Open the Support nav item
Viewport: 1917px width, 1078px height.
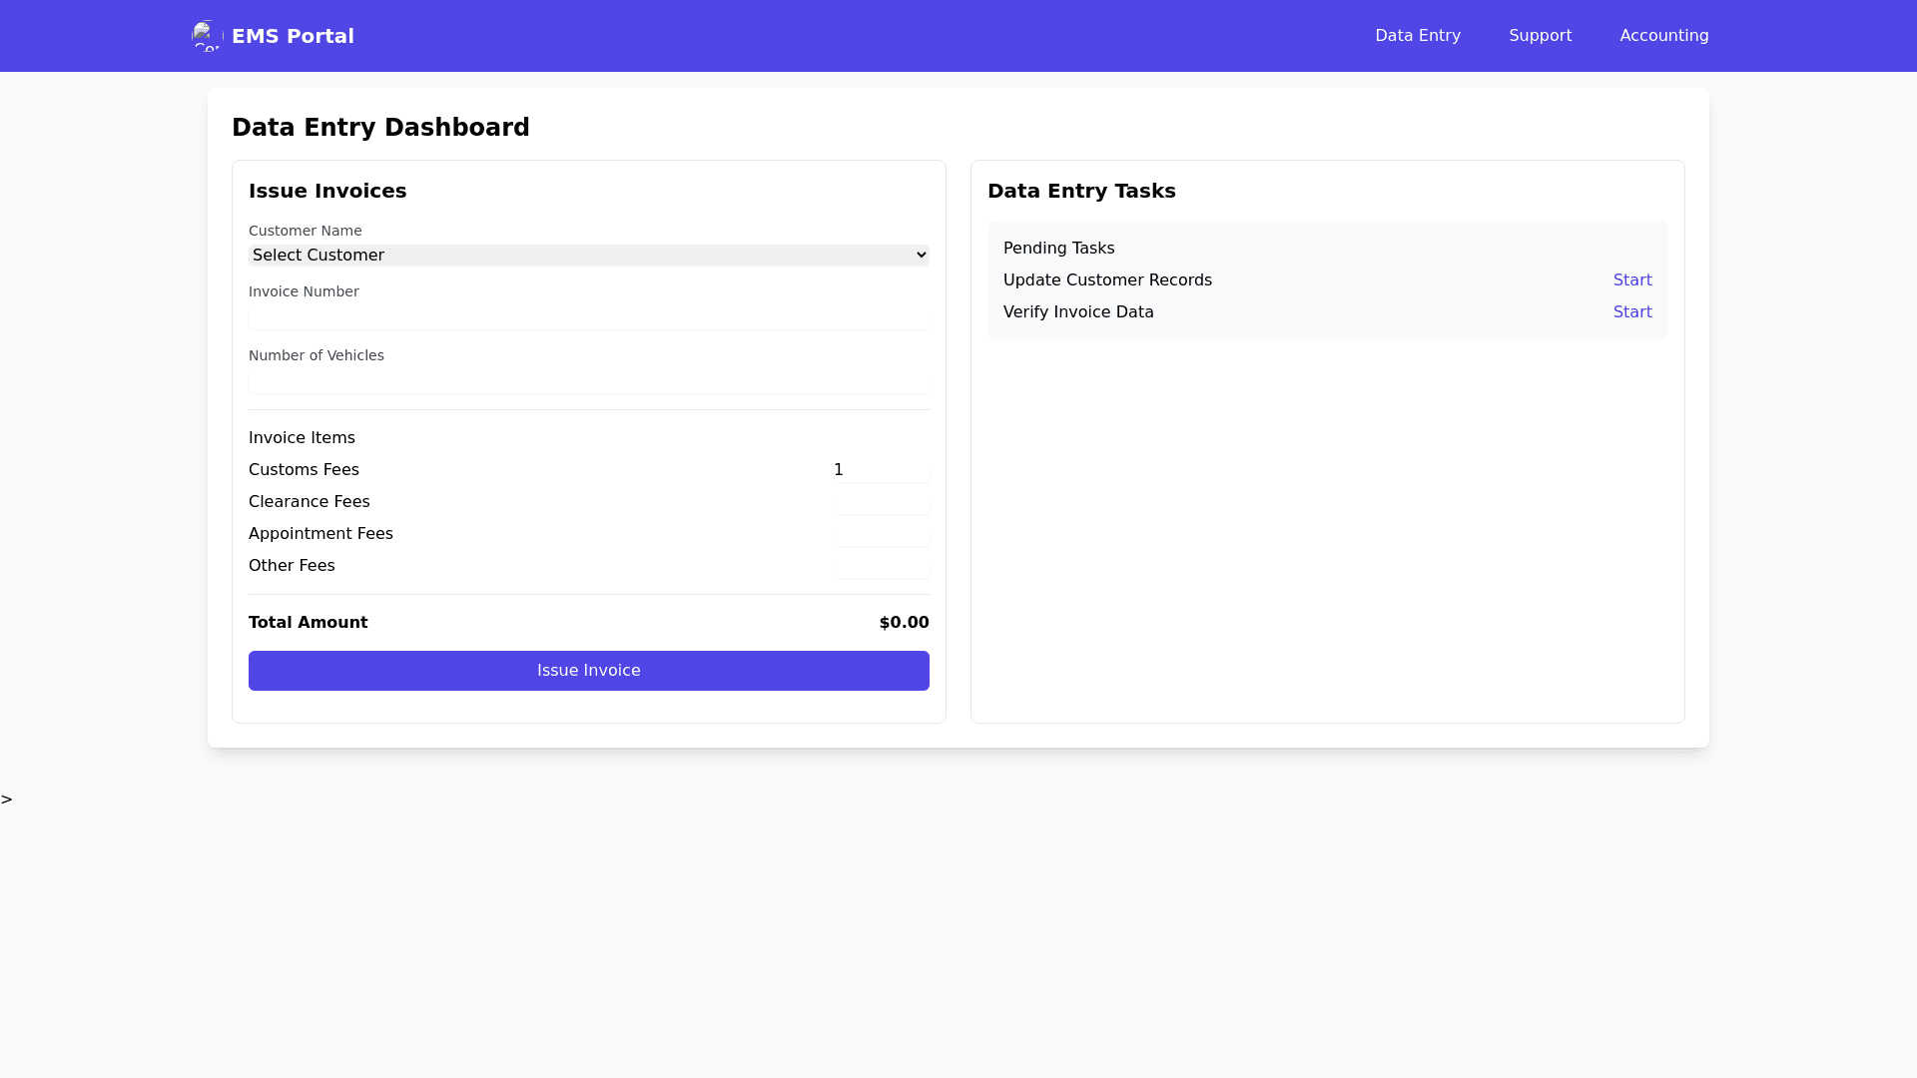1540,36
